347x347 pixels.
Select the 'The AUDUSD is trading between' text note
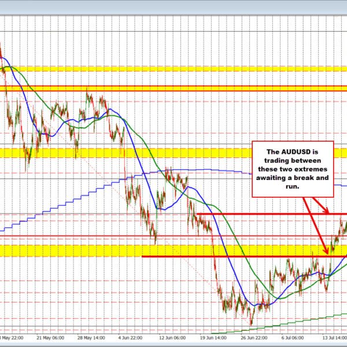coord(293,169)
